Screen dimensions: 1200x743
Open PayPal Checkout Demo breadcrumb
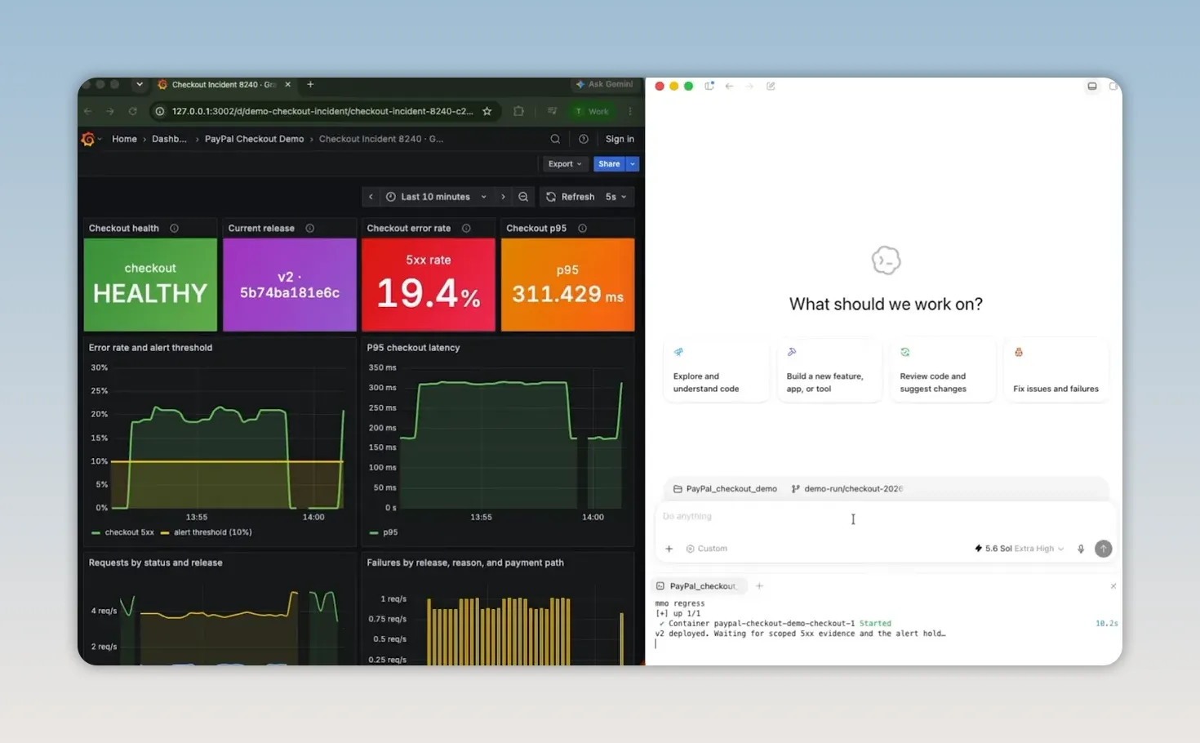point(254,139)
